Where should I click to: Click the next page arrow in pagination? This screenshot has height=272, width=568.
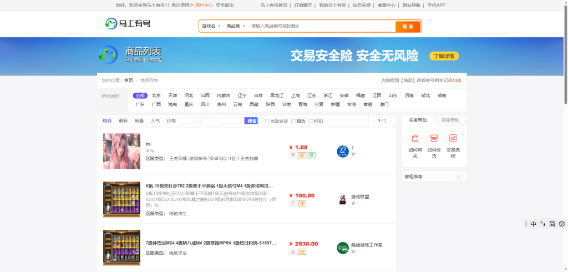(390, 120)
